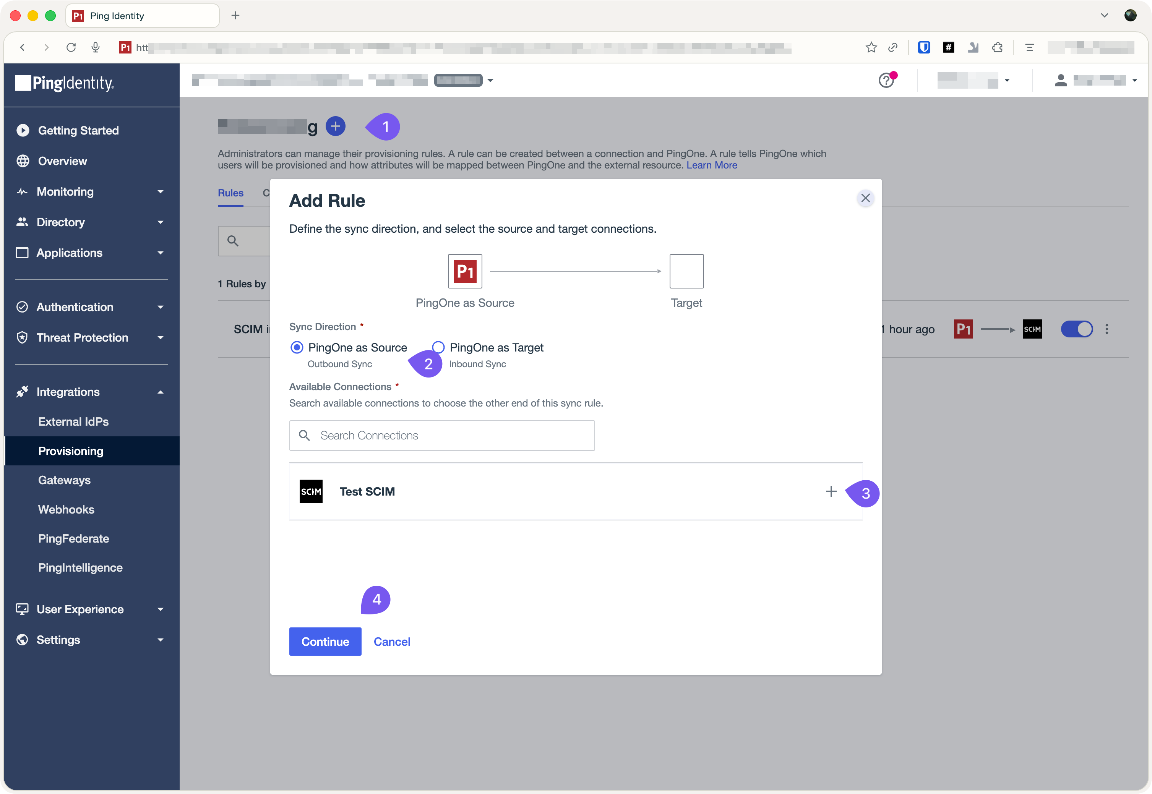1152x794 pixels.
Task: Toggle the SCIM rule enable switch
Action: click(1076, 329)
